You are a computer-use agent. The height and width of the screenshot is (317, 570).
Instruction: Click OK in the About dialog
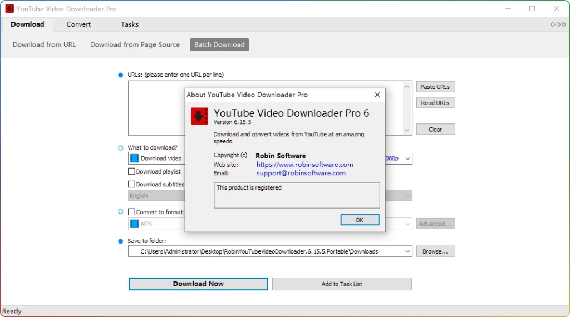click(x=360, y=220)
